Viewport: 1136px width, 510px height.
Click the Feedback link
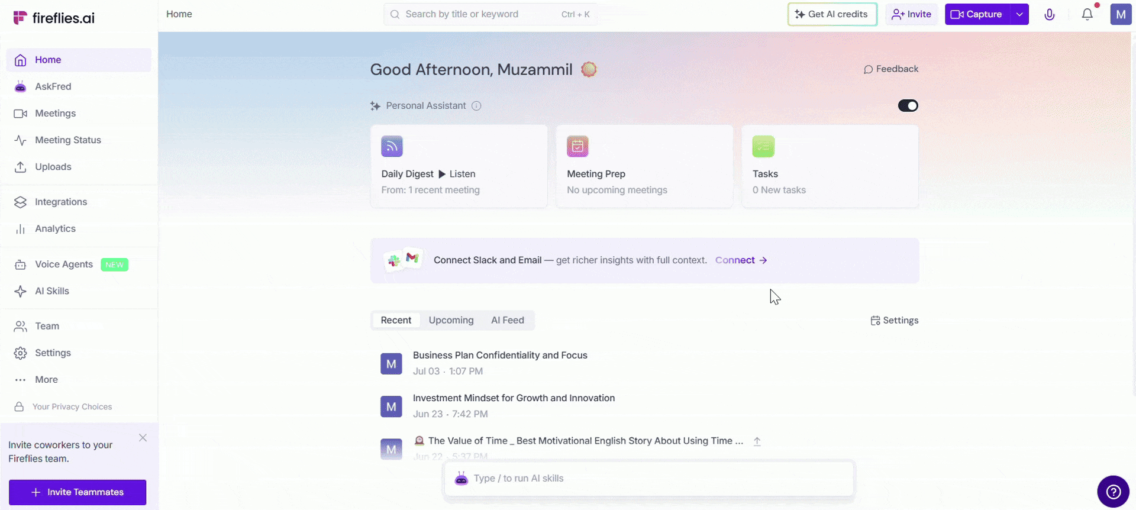[x=891, y=69]
